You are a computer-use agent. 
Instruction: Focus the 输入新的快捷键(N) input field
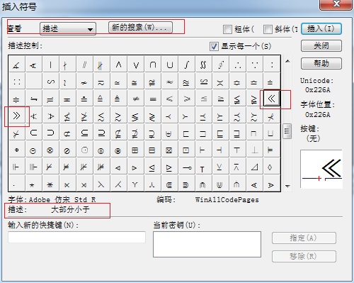point(77,237)
